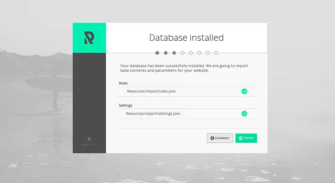Screen dimensions: 335x183
Task: Click the green checkmark next to settings.json
Action: (244, 114)
